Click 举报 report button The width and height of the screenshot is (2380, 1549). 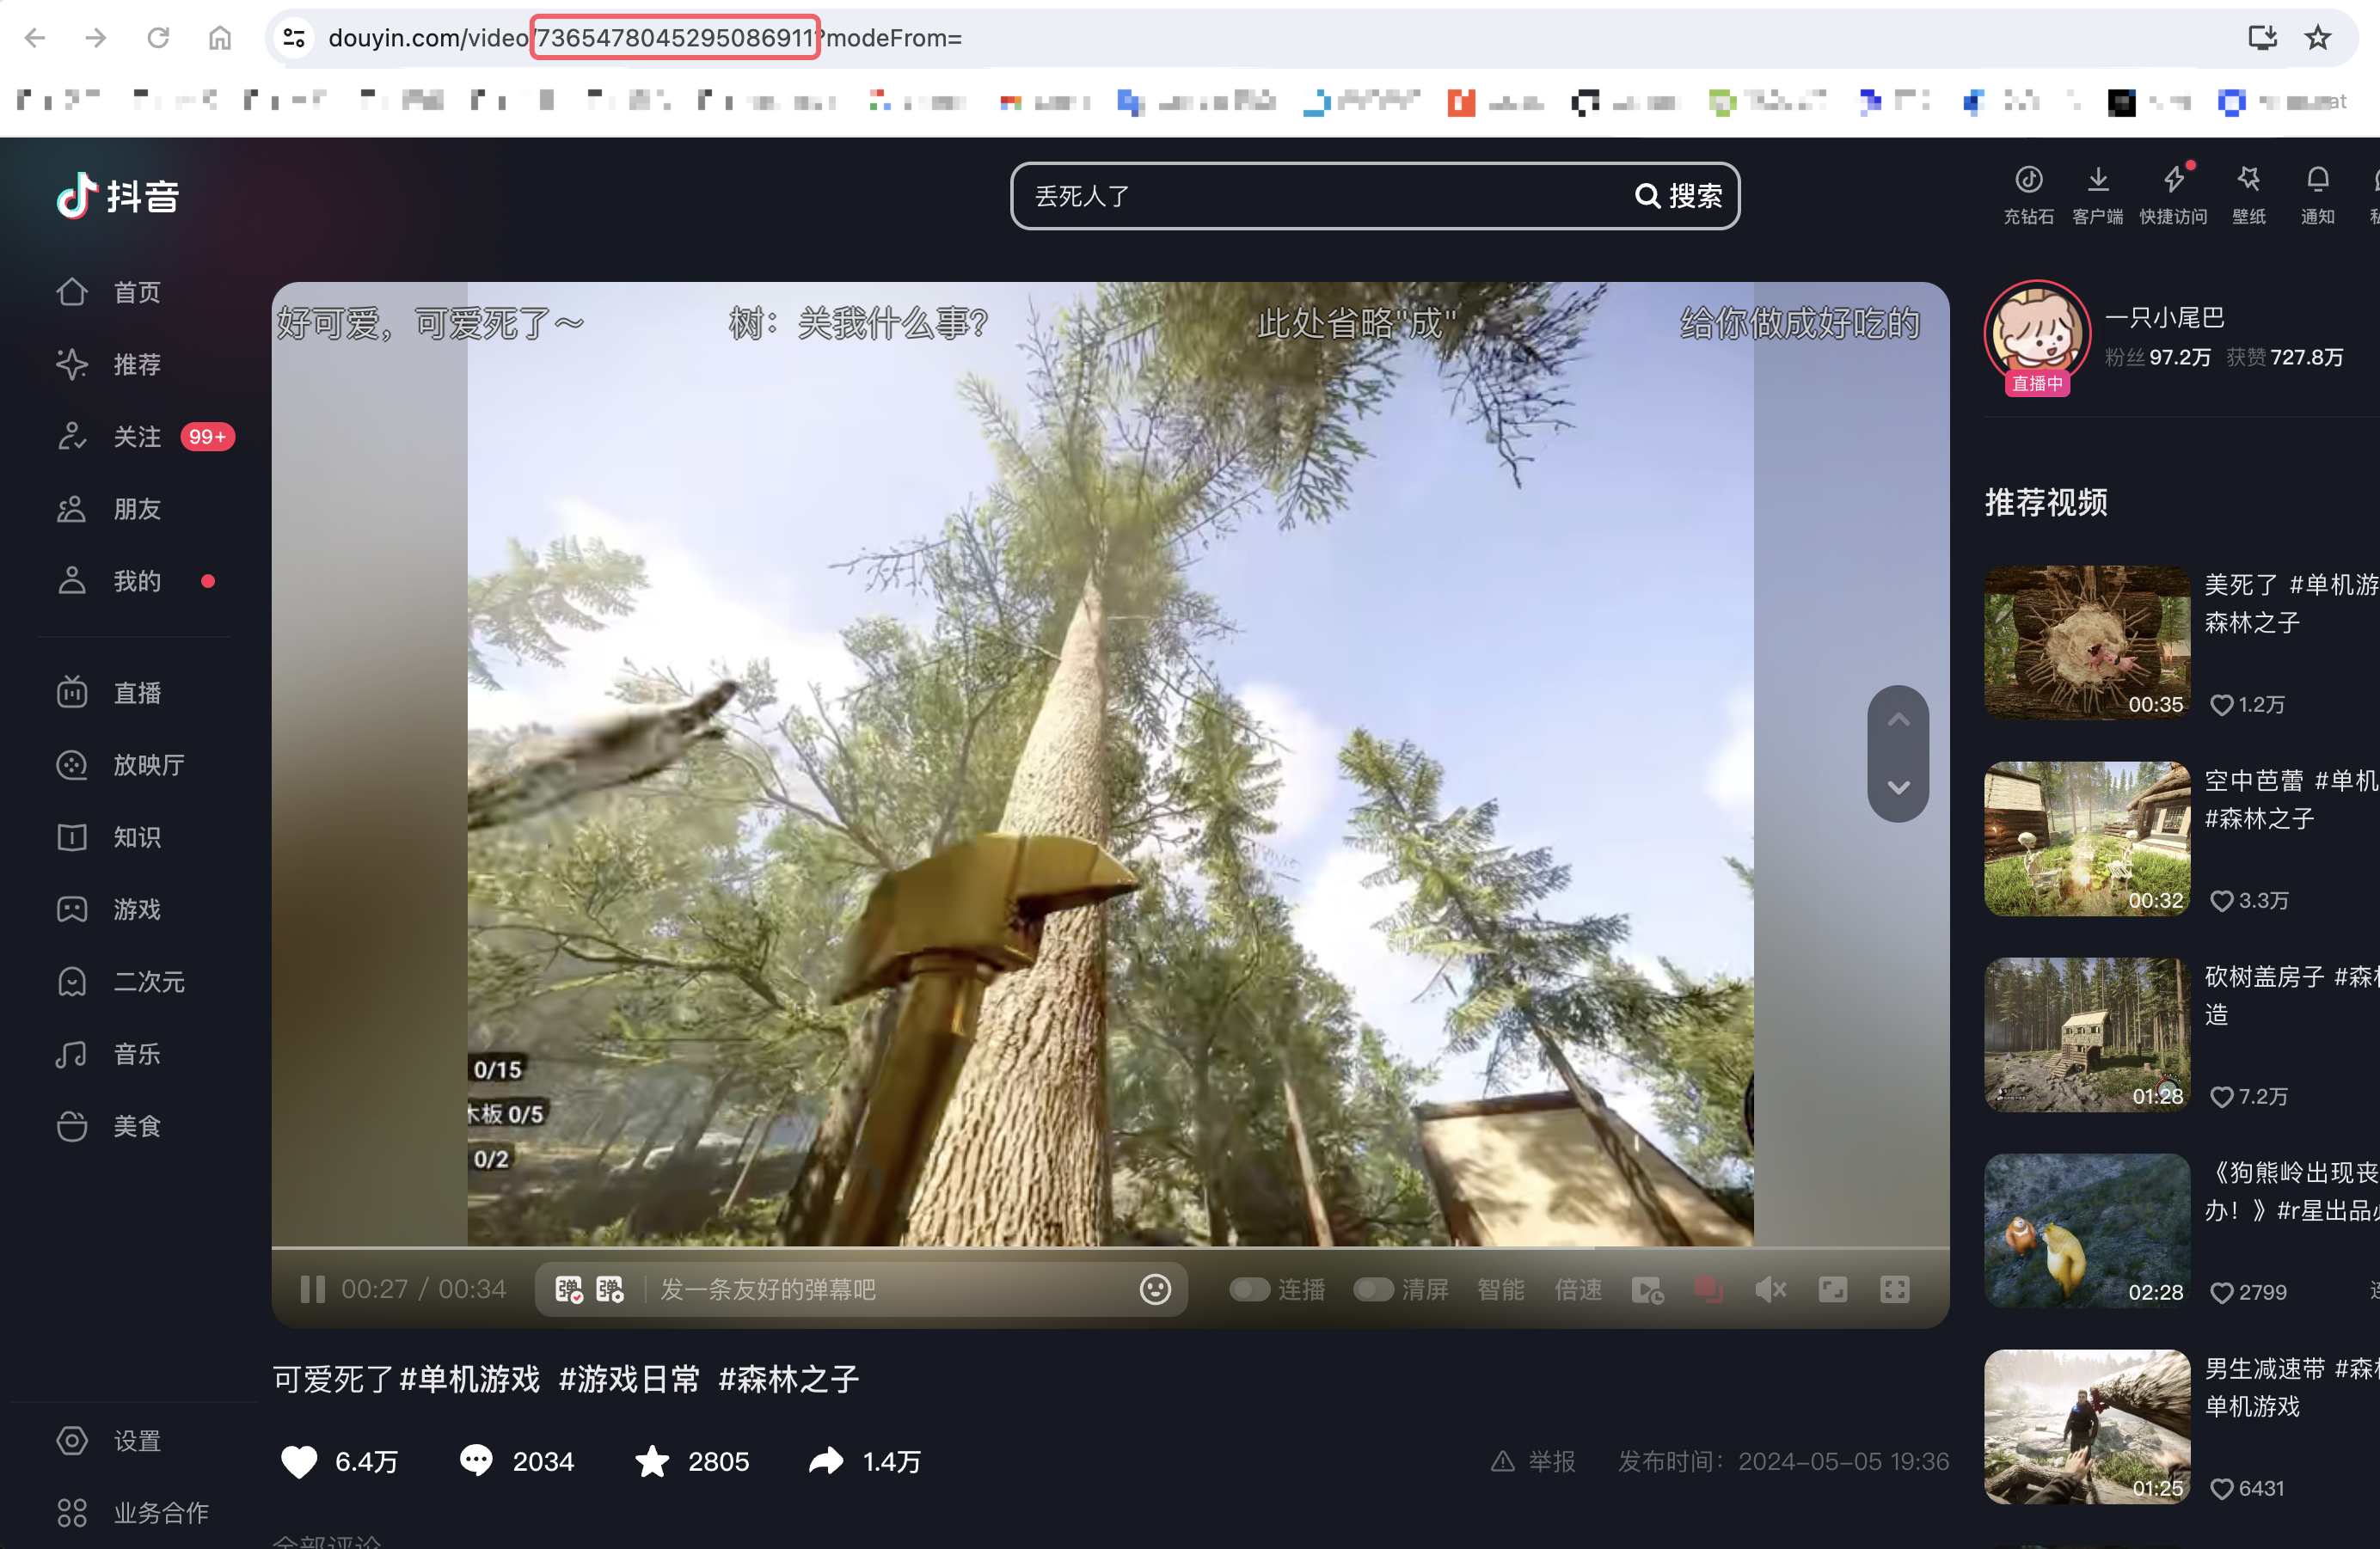tap(1533, 1461)
